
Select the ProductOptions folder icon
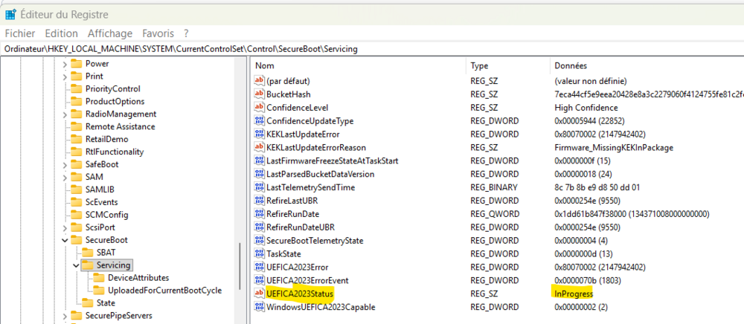pyautogui.click(x=77, y=101)
